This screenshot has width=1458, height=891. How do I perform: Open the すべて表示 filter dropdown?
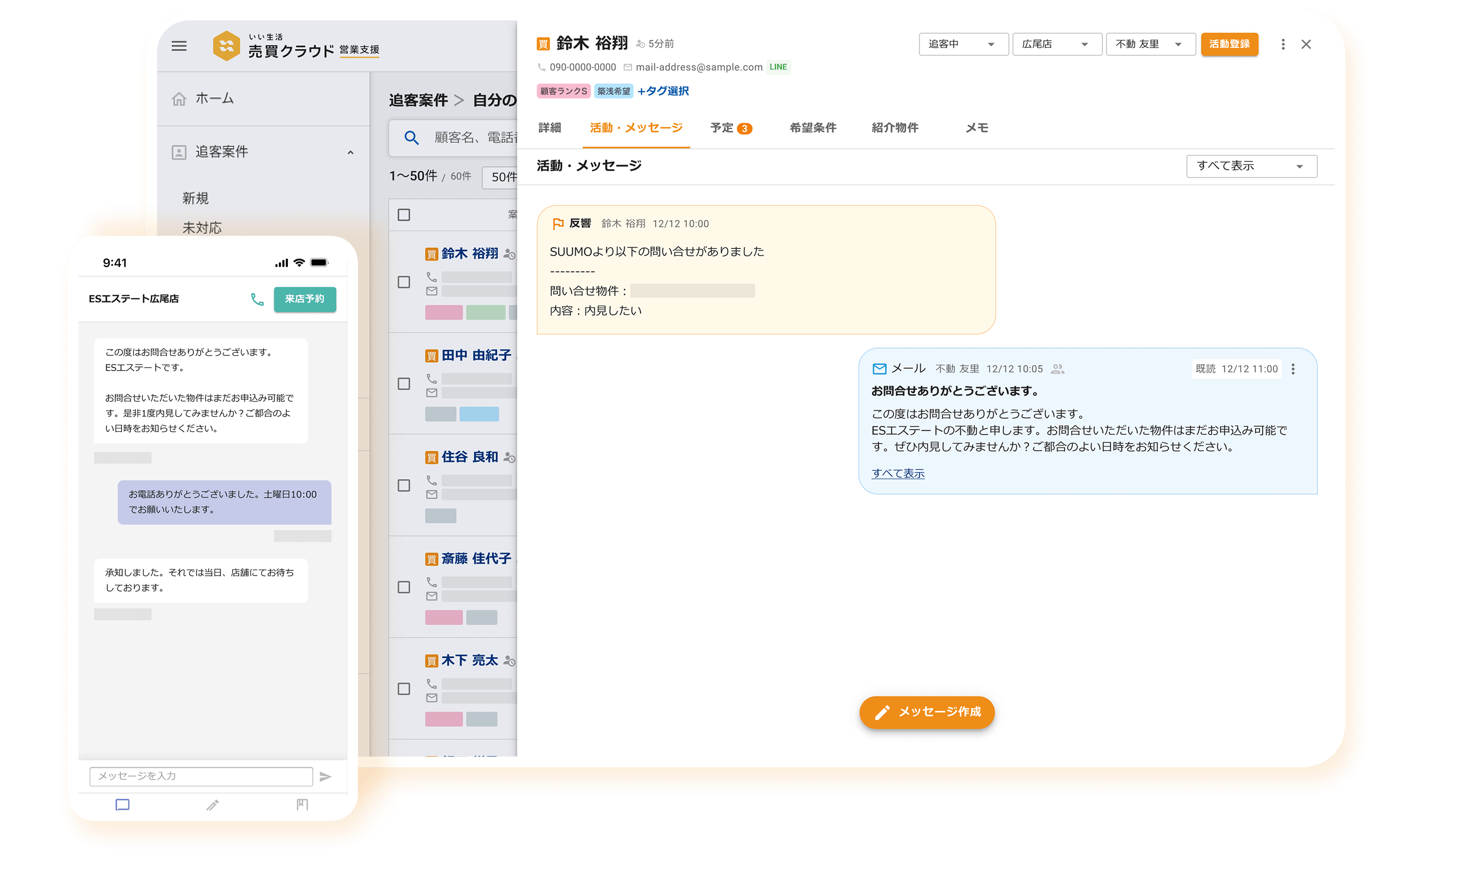coord(1251,166)
